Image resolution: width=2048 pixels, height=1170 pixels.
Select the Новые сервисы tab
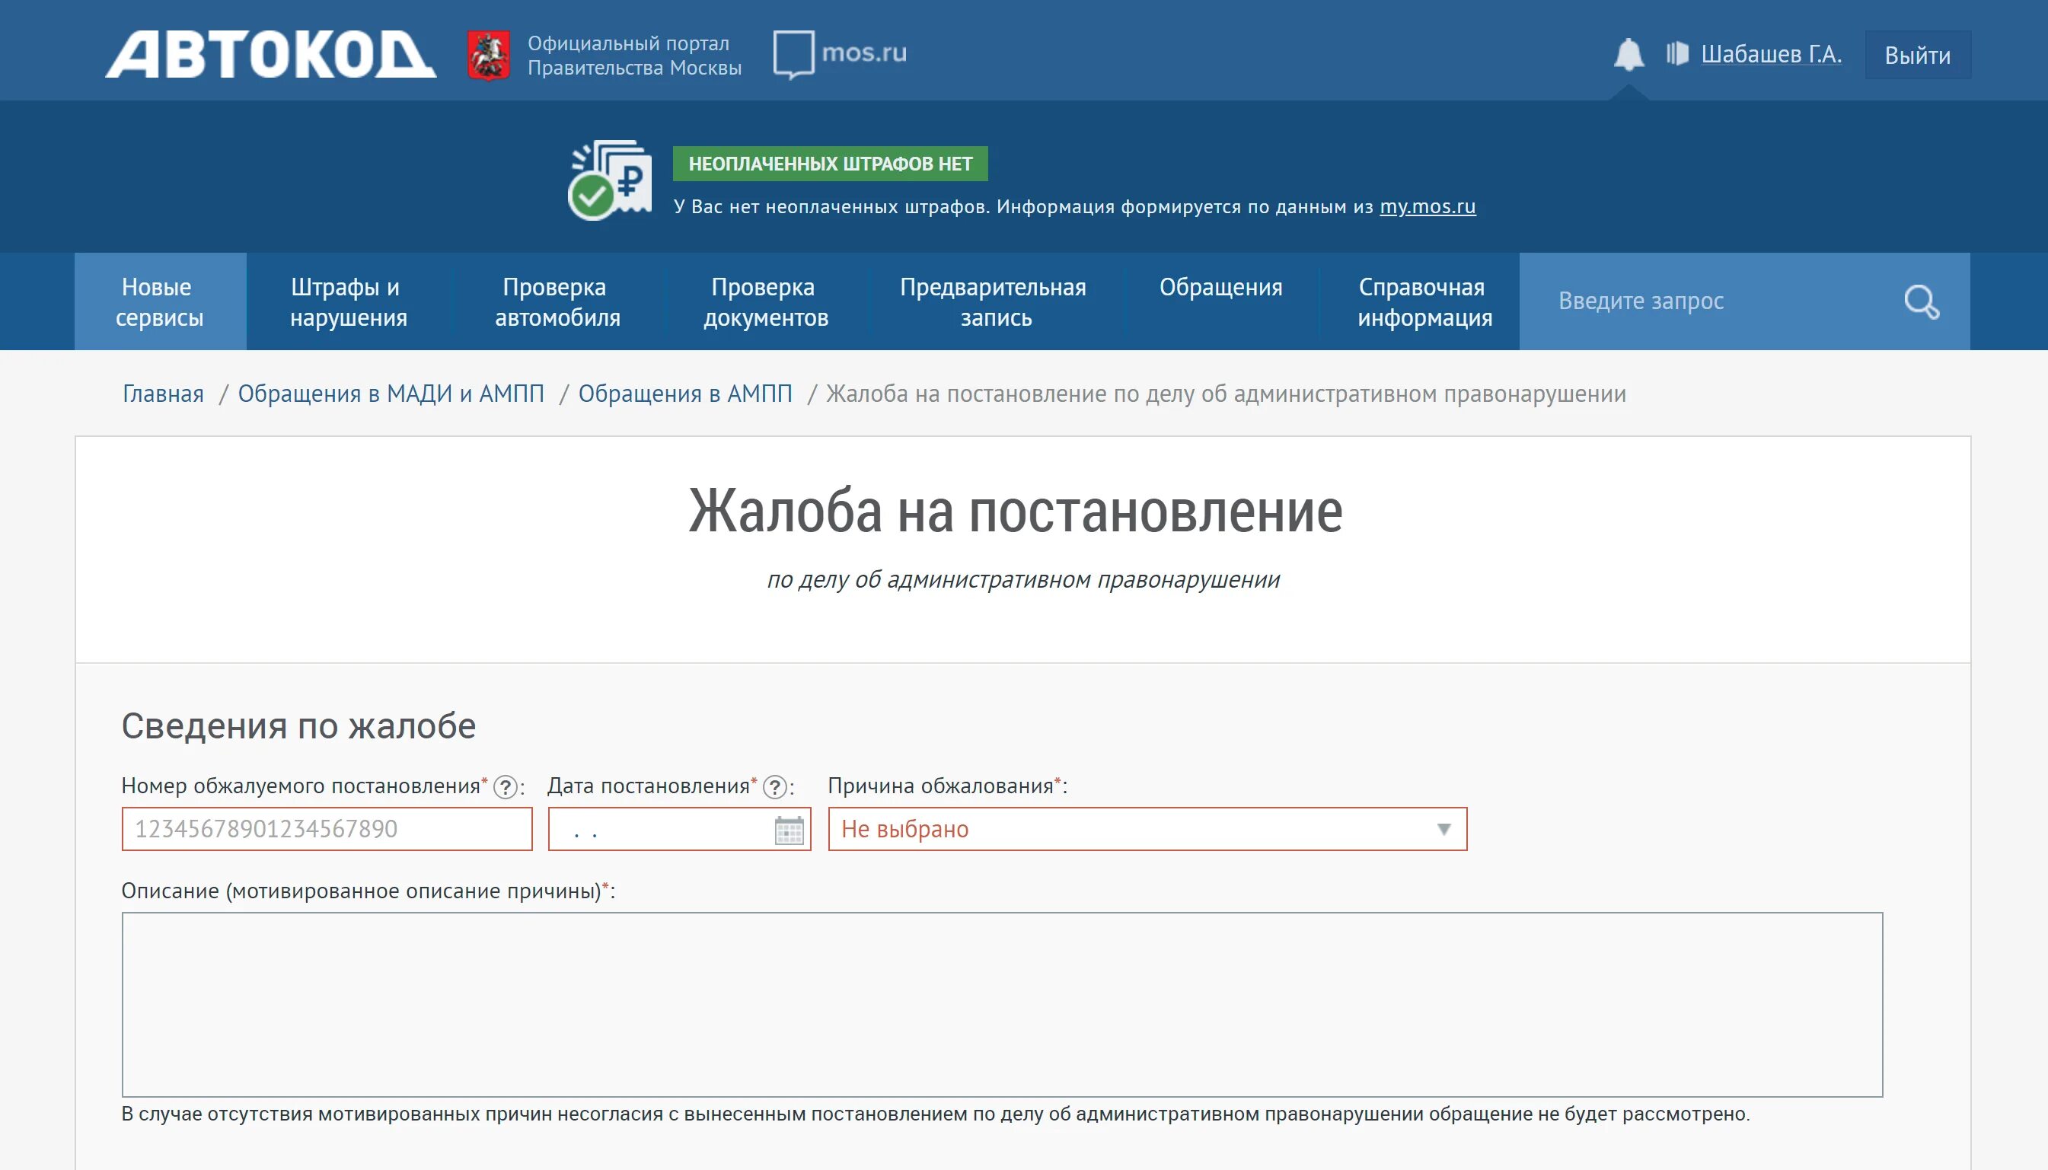pos(160,302)
